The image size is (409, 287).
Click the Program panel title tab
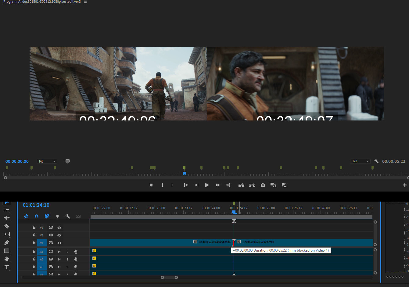[x=42, y=2]
